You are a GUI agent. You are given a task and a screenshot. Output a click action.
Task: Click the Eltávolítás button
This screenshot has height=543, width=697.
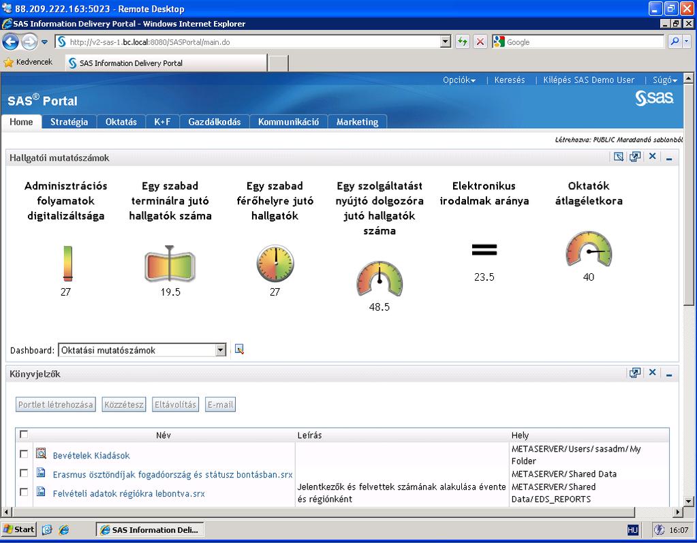click(x=175, y=405)
